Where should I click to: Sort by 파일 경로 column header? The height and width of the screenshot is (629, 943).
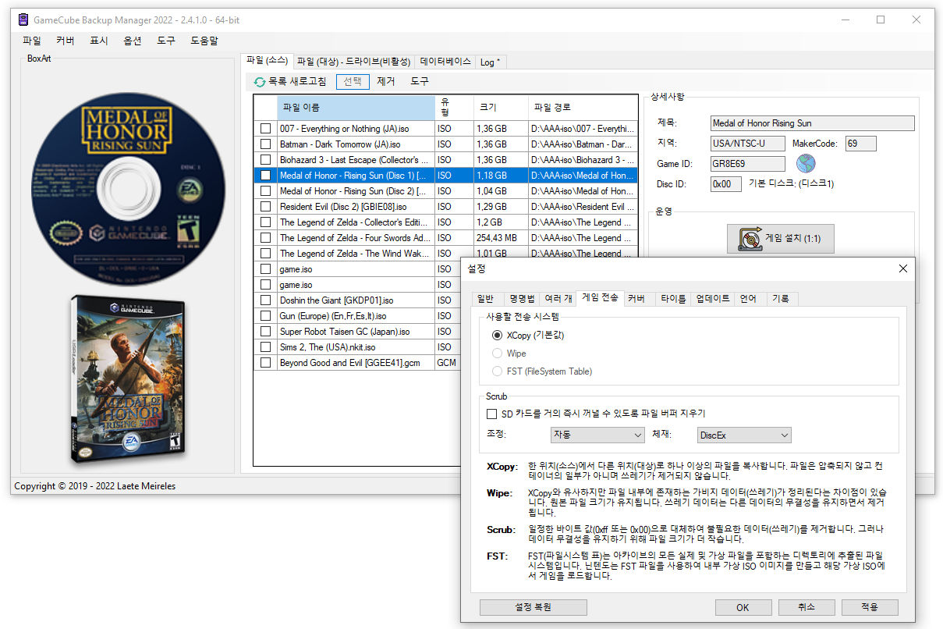(583, 108)
